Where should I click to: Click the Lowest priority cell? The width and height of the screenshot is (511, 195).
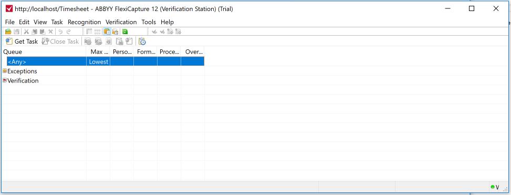click(x=98, y=61)
